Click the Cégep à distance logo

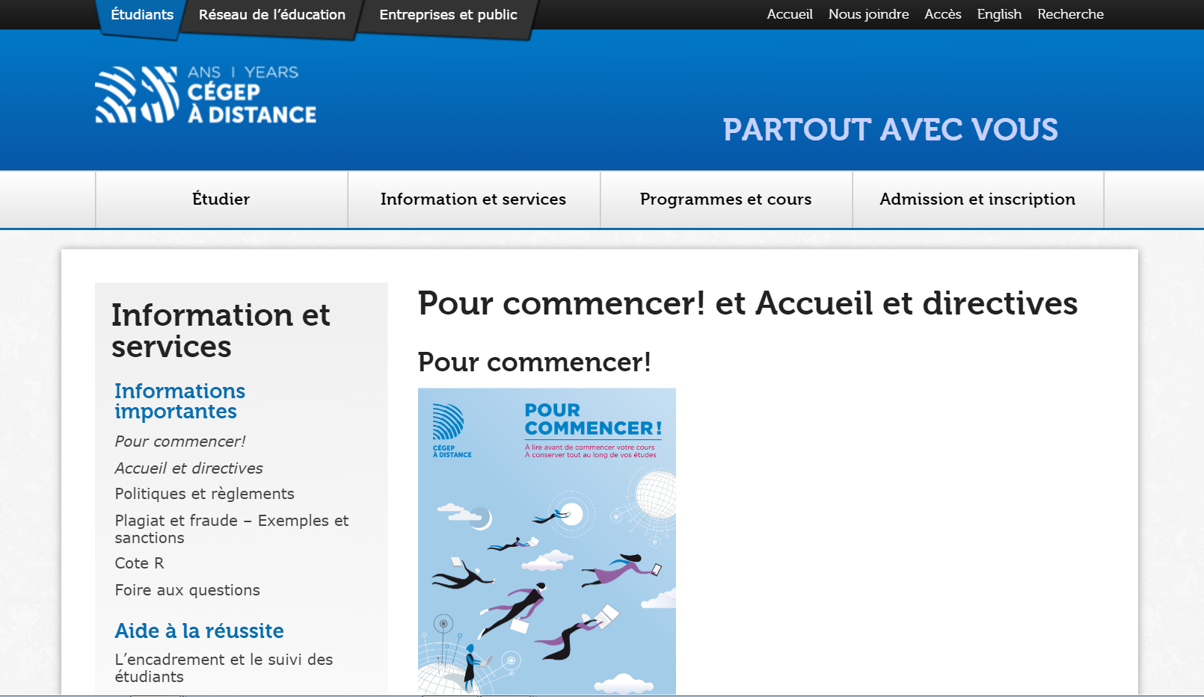[x=206, y=94]
